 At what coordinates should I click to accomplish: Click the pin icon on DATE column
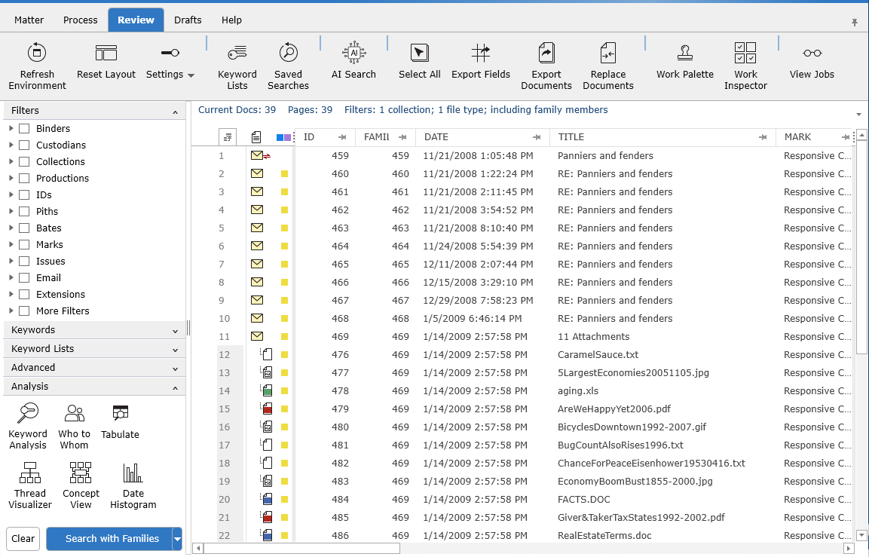537,137
